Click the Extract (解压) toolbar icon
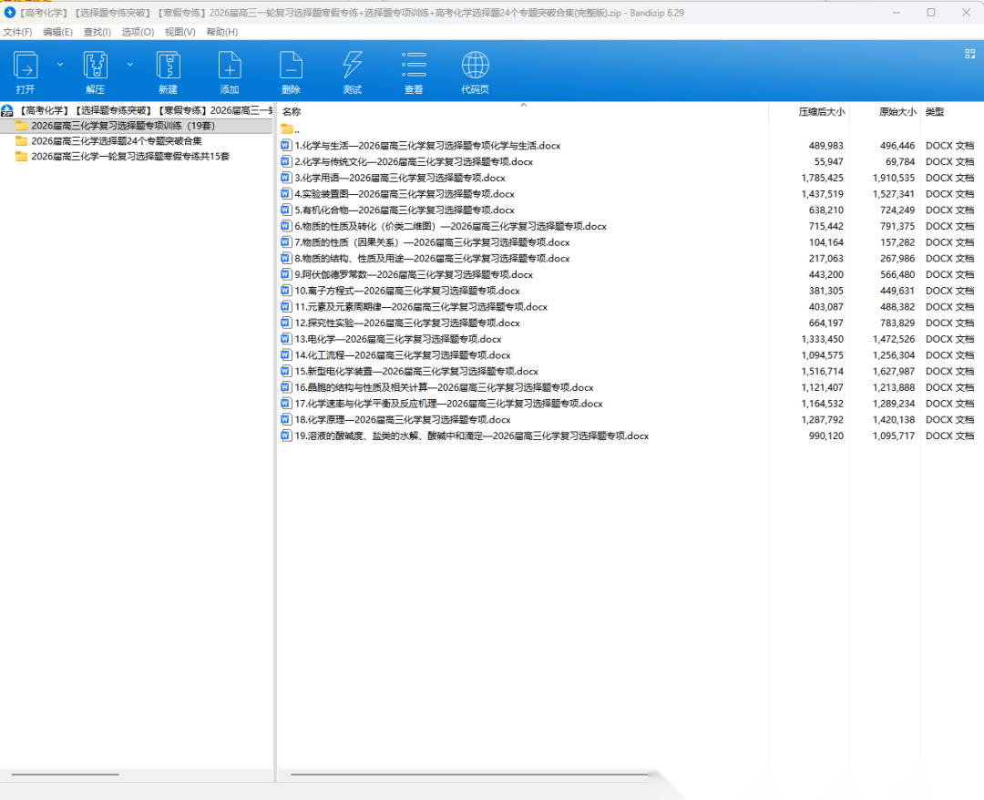This screenshot has width=984, height=800. tap(96, 66)
